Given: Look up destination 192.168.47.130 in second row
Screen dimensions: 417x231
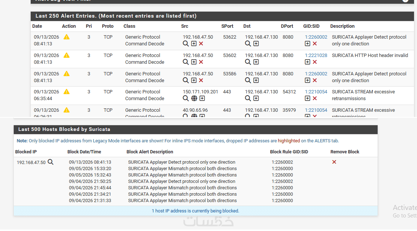Looking at the screenshot, I should click(248, 62).
